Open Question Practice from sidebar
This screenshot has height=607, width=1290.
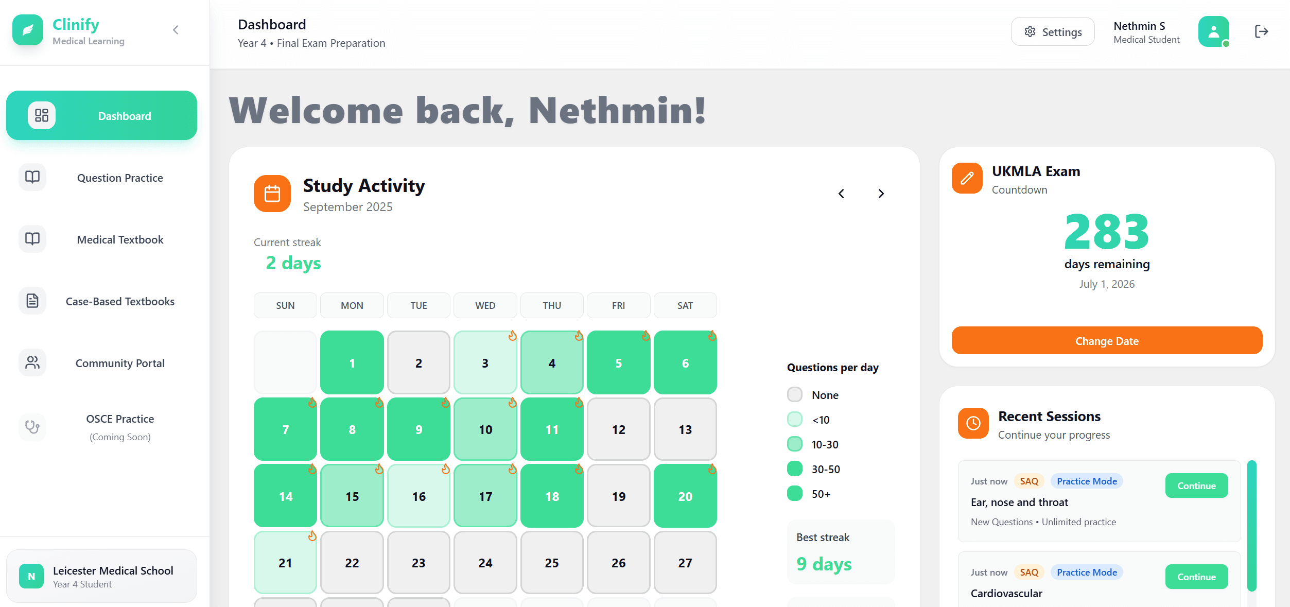pos(119,178)
